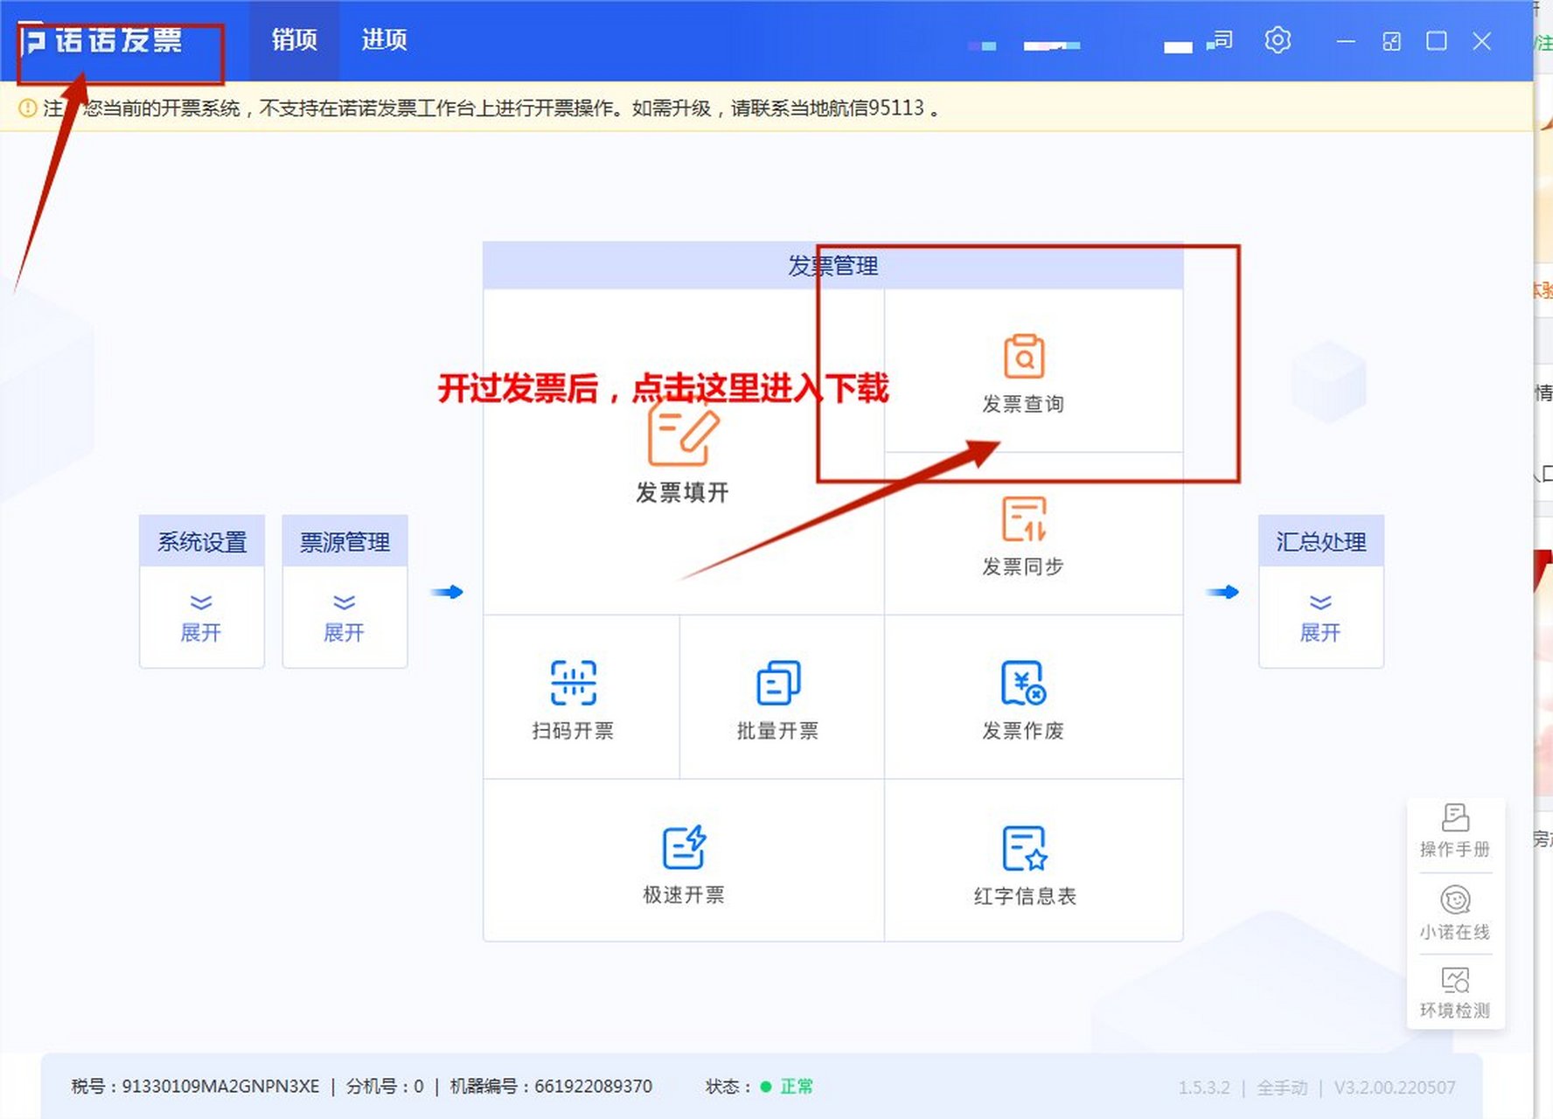The height and width of the screenshot is (1119, 1553).
Task: Open 发票查询 invoice query icon
Action: point(1024,356)
